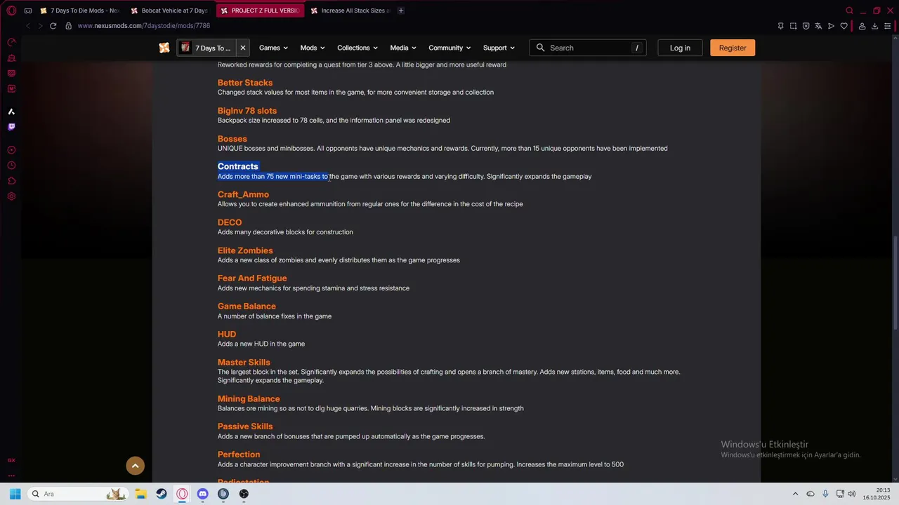Add page to bookmarks with heart icon

[x=844, y=26]
